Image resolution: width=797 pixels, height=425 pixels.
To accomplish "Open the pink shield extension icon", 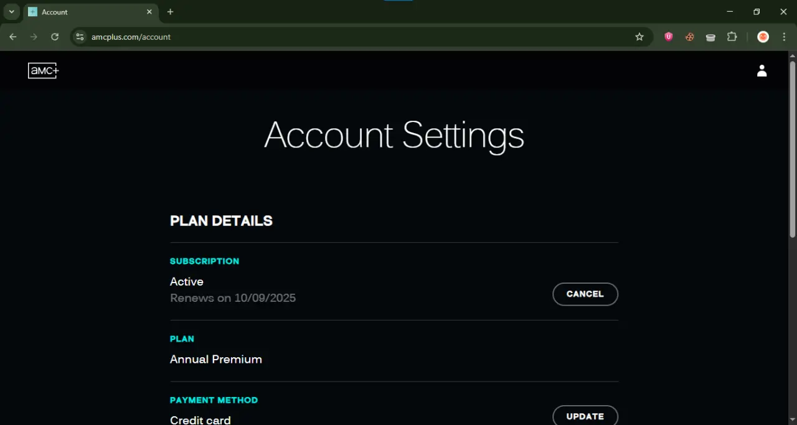I will [669, 37].
